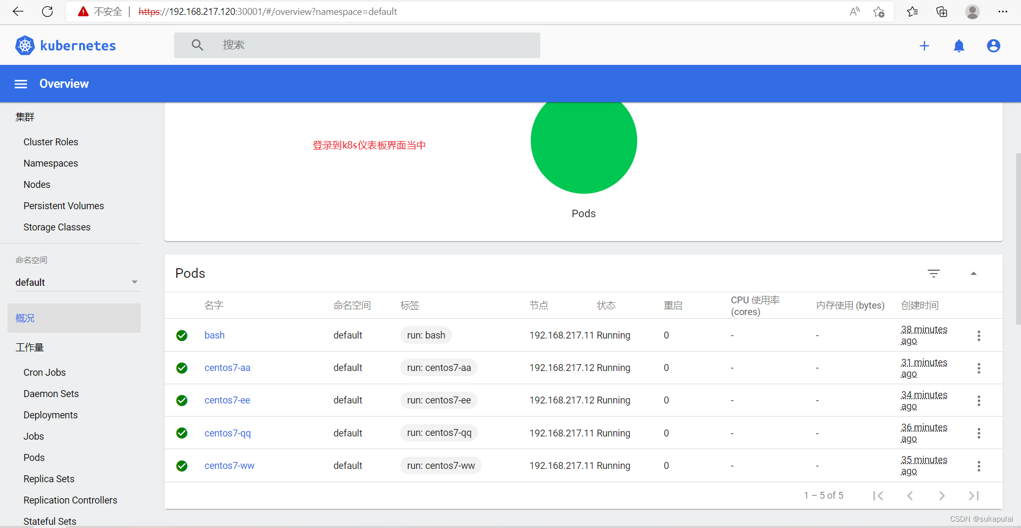Open the default namespace dropdown
Image resolution: width=1021 pixels, height=528 pixels.
(77, 282)
